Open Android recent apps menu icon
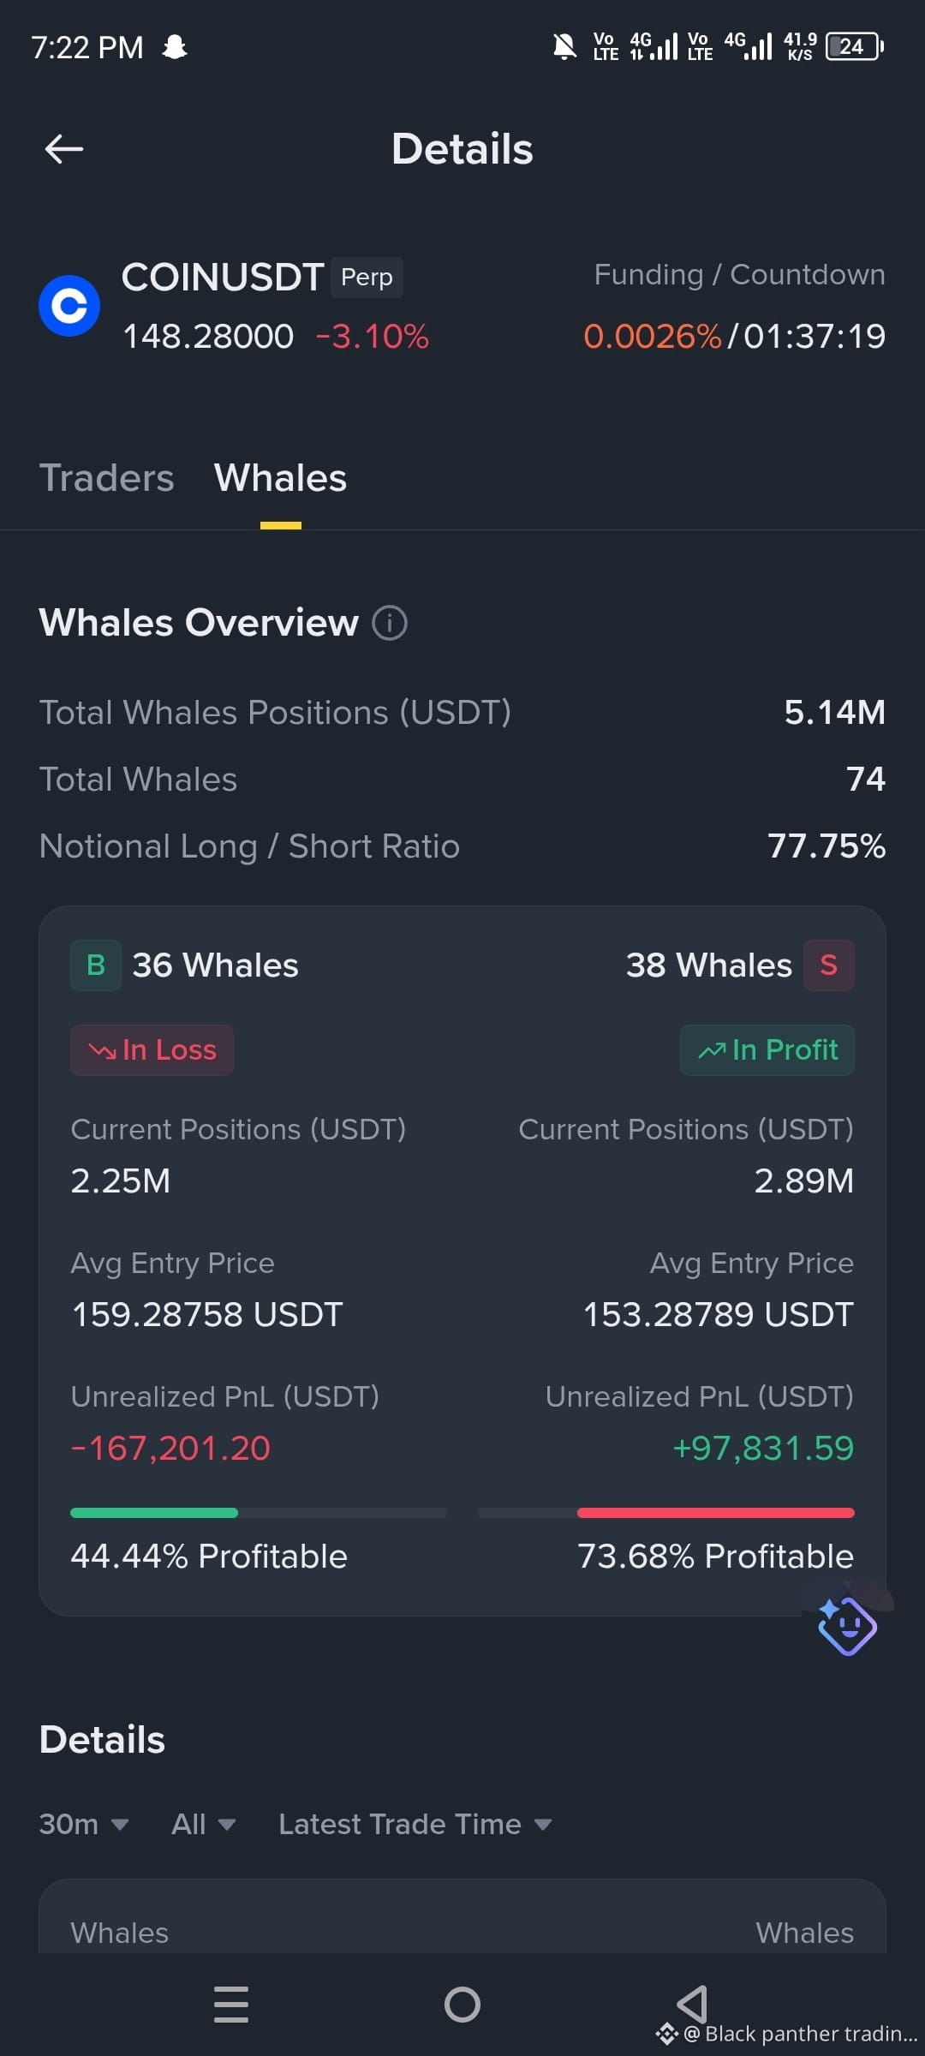 231,2005
